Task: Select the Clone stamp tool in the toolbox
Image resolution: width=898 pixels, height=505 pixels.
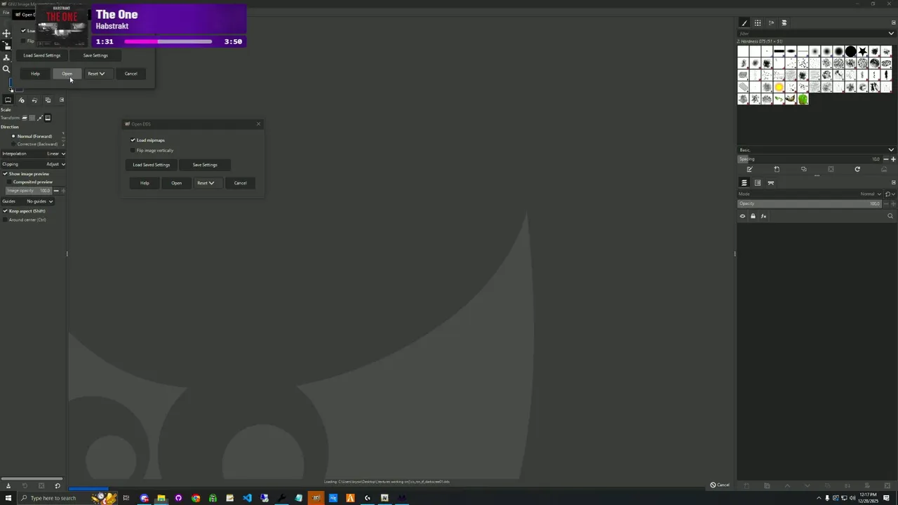Action: (7, 58)
